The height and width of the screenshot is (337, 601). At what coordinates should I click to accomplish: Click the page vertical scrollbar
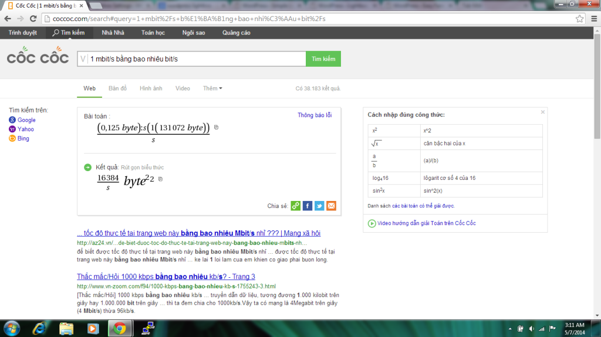597,86
